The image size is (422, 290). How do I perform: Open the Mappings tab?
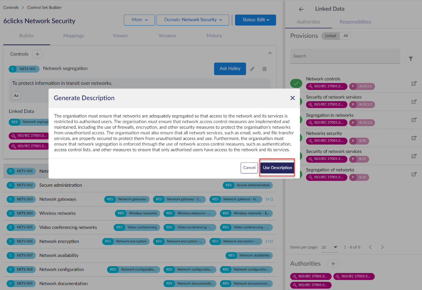tap(74, 35)
